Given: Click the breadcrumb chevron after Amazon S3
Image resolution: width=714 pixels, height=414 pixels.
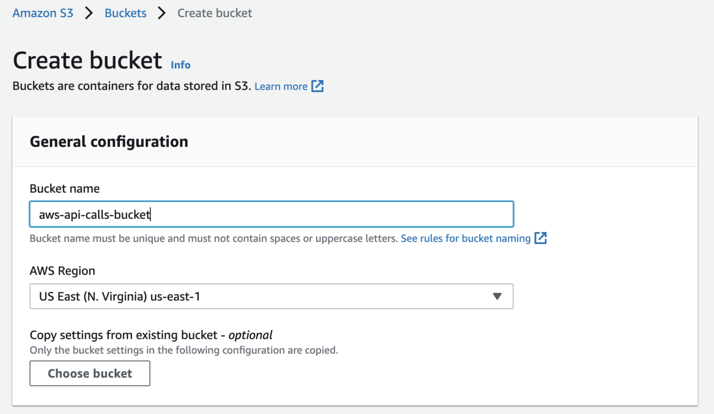Looking at the screenshot, I should (88, 13).
